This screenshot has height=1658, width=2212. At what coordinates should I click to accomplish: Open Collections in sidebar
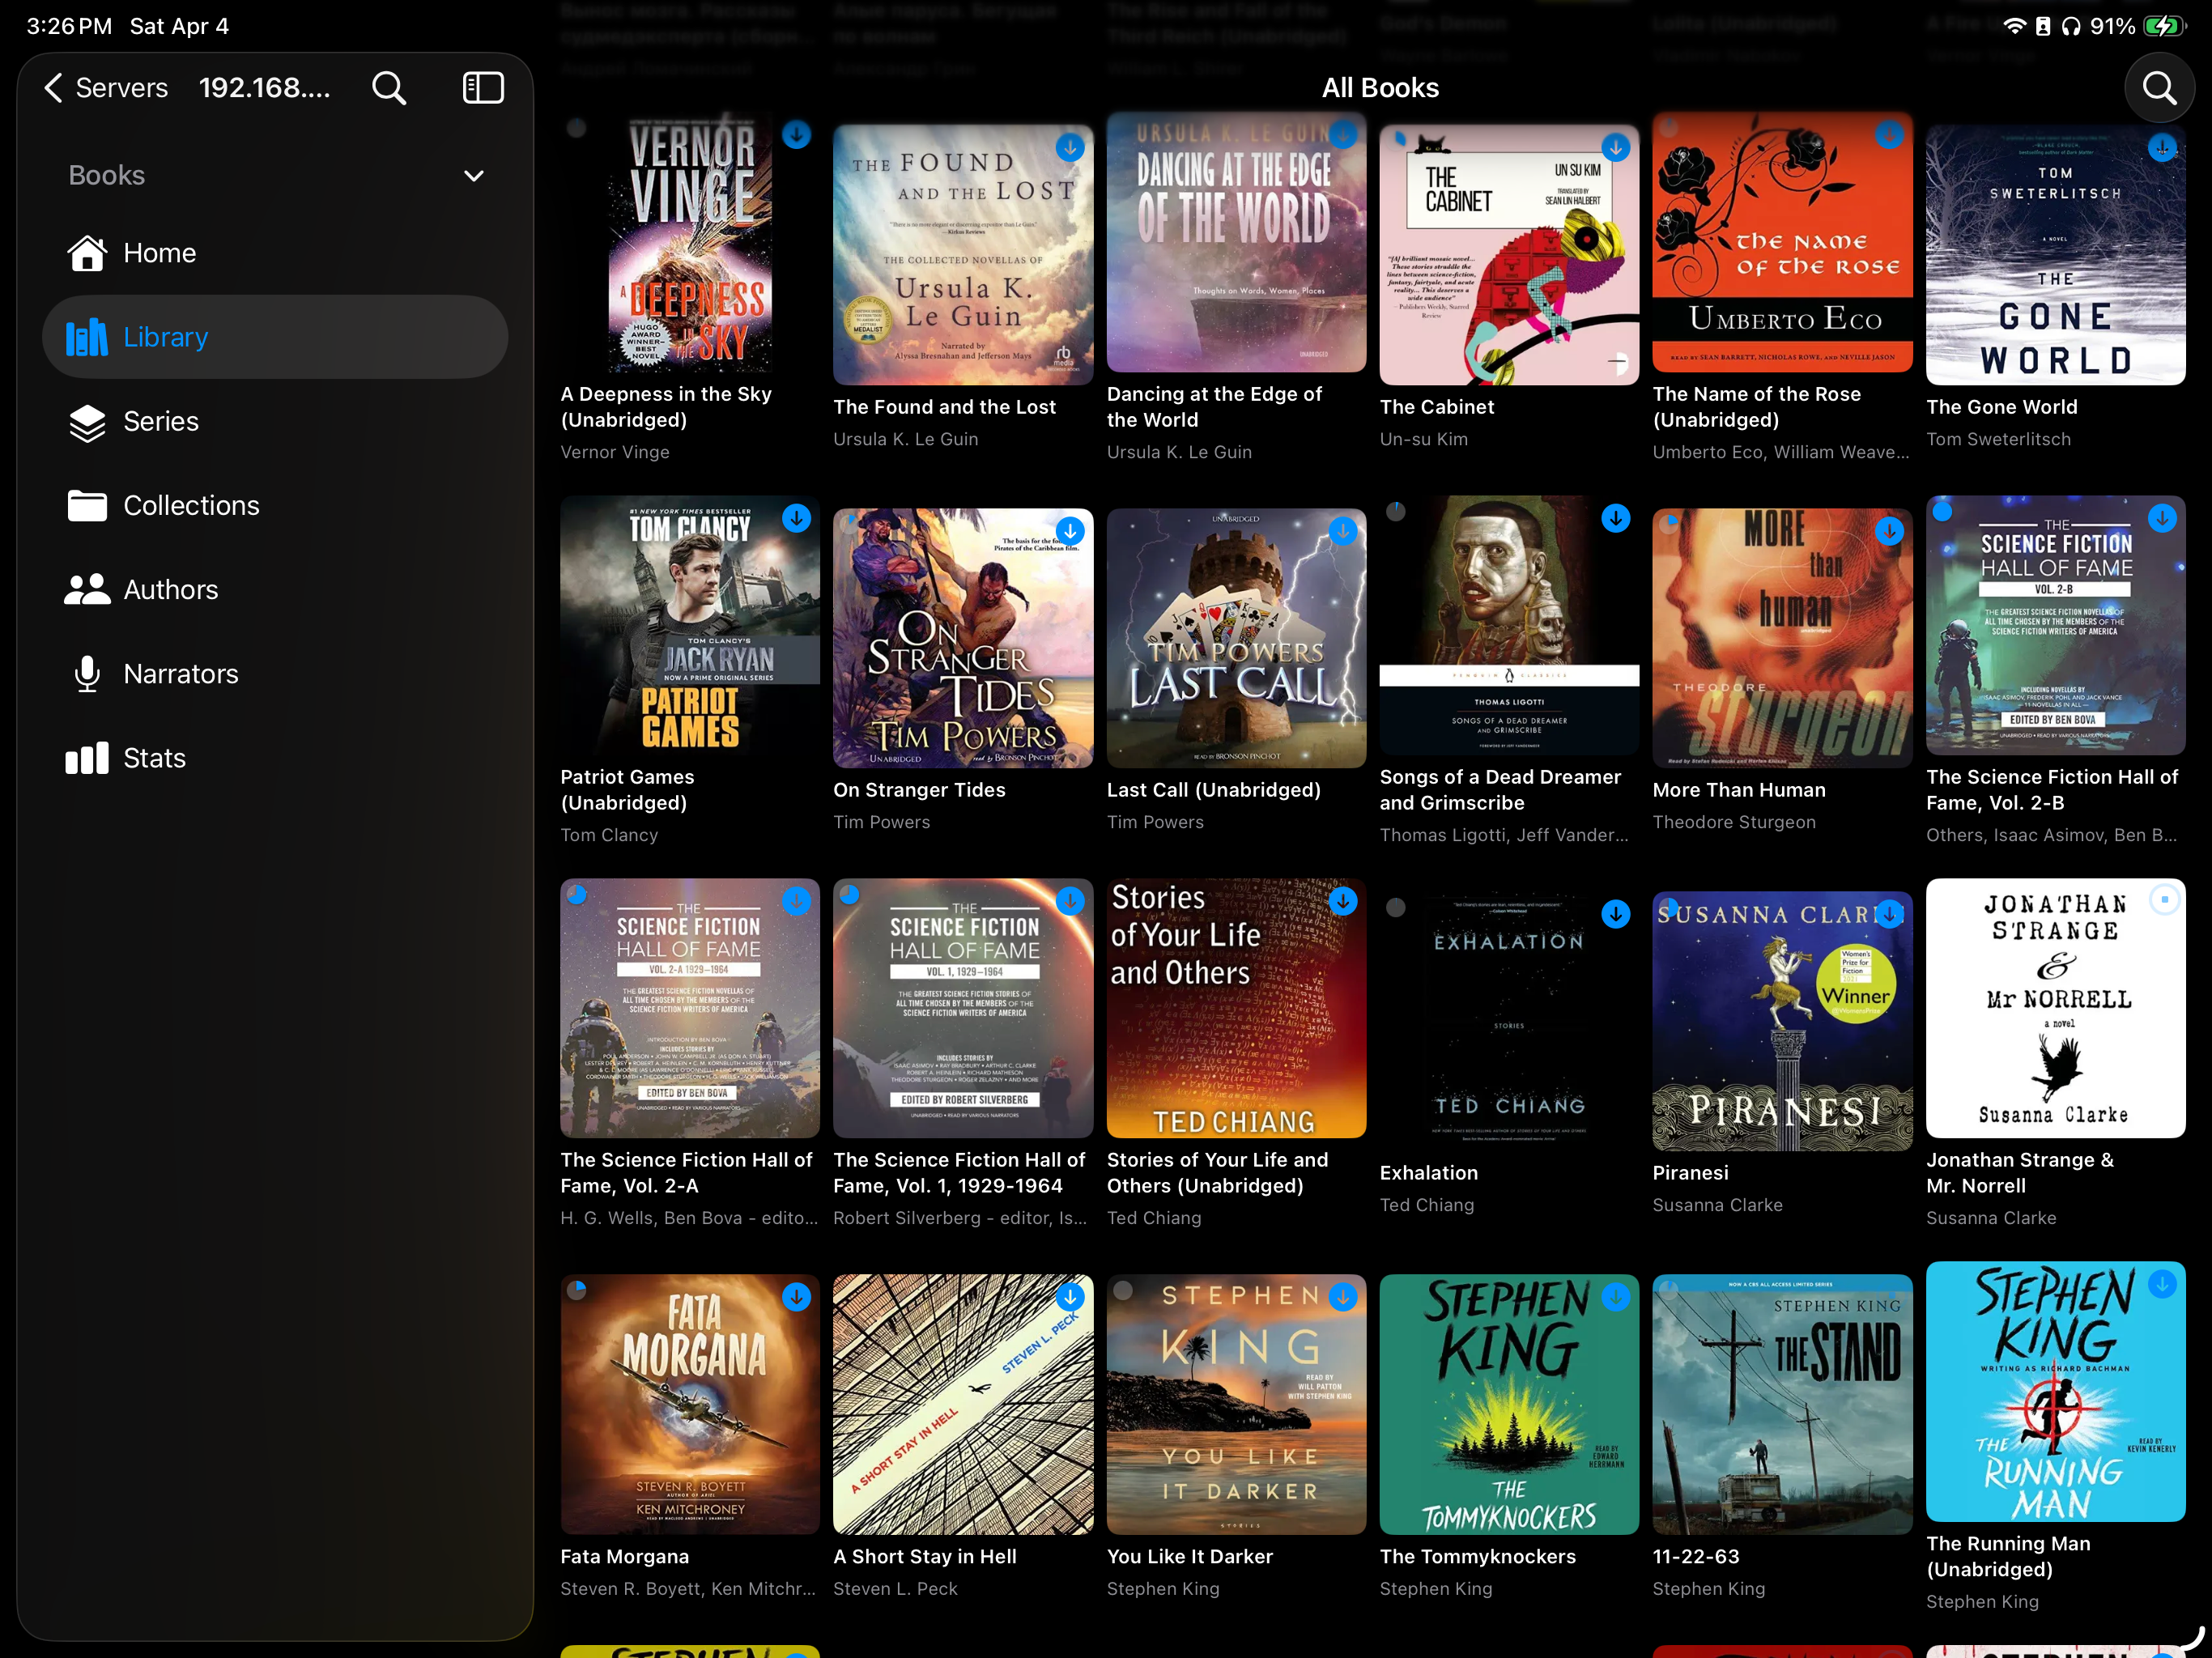pyautogui.click(x=275, y=505)
